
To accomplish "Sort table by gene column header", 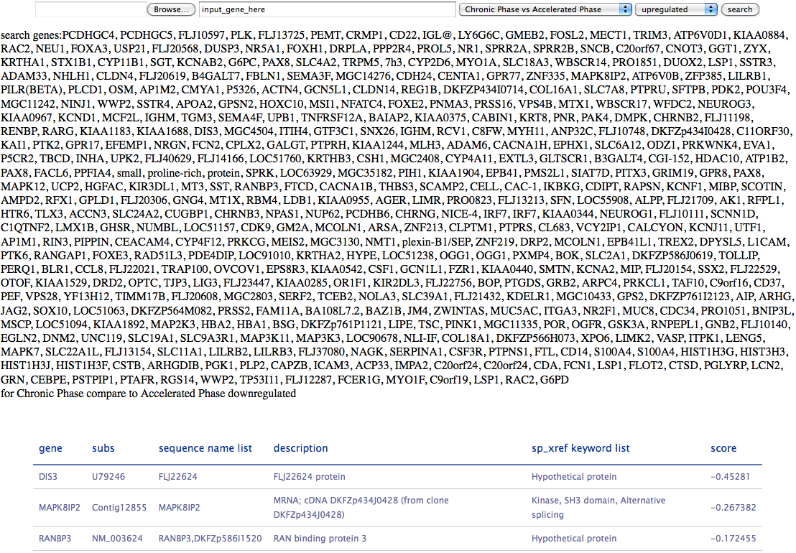I will click(x=50, y=448).
